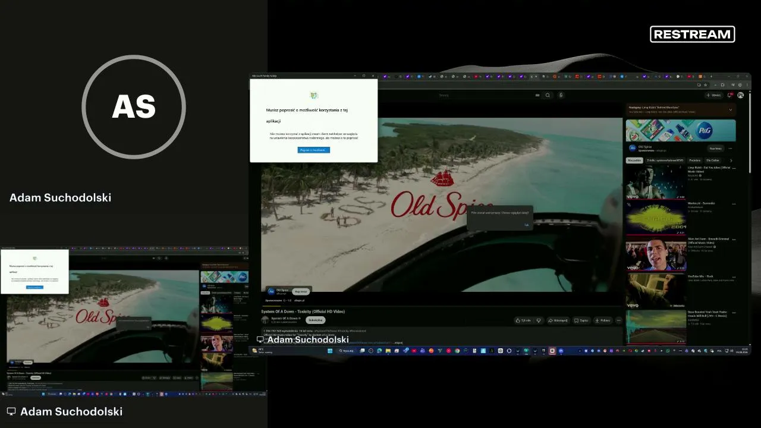Open the Mankind 'Surrender' video thumbnail

point(656,218)
